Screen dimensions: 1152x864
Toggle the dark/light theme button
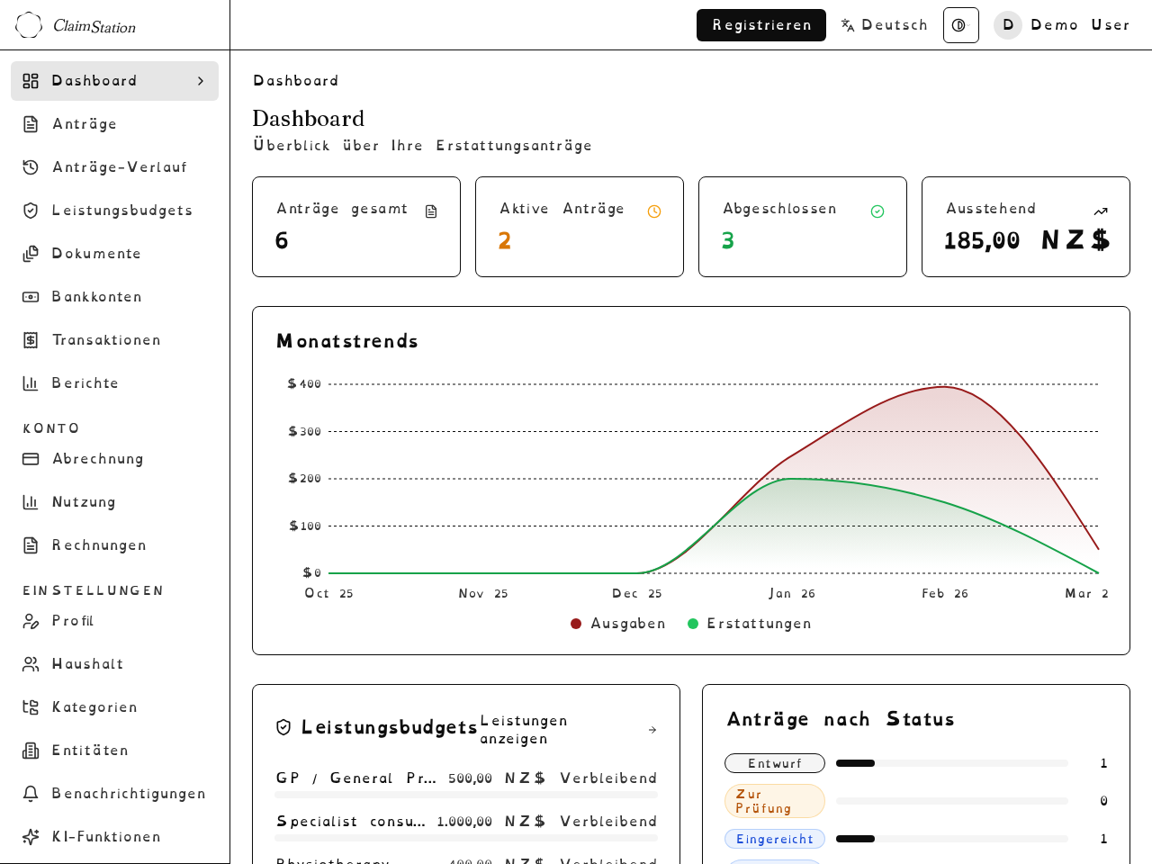point(960,25)
